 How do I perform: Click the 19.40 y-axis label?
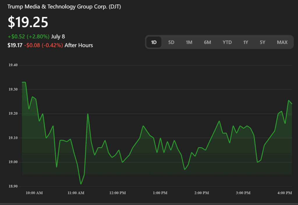(13, 65)
